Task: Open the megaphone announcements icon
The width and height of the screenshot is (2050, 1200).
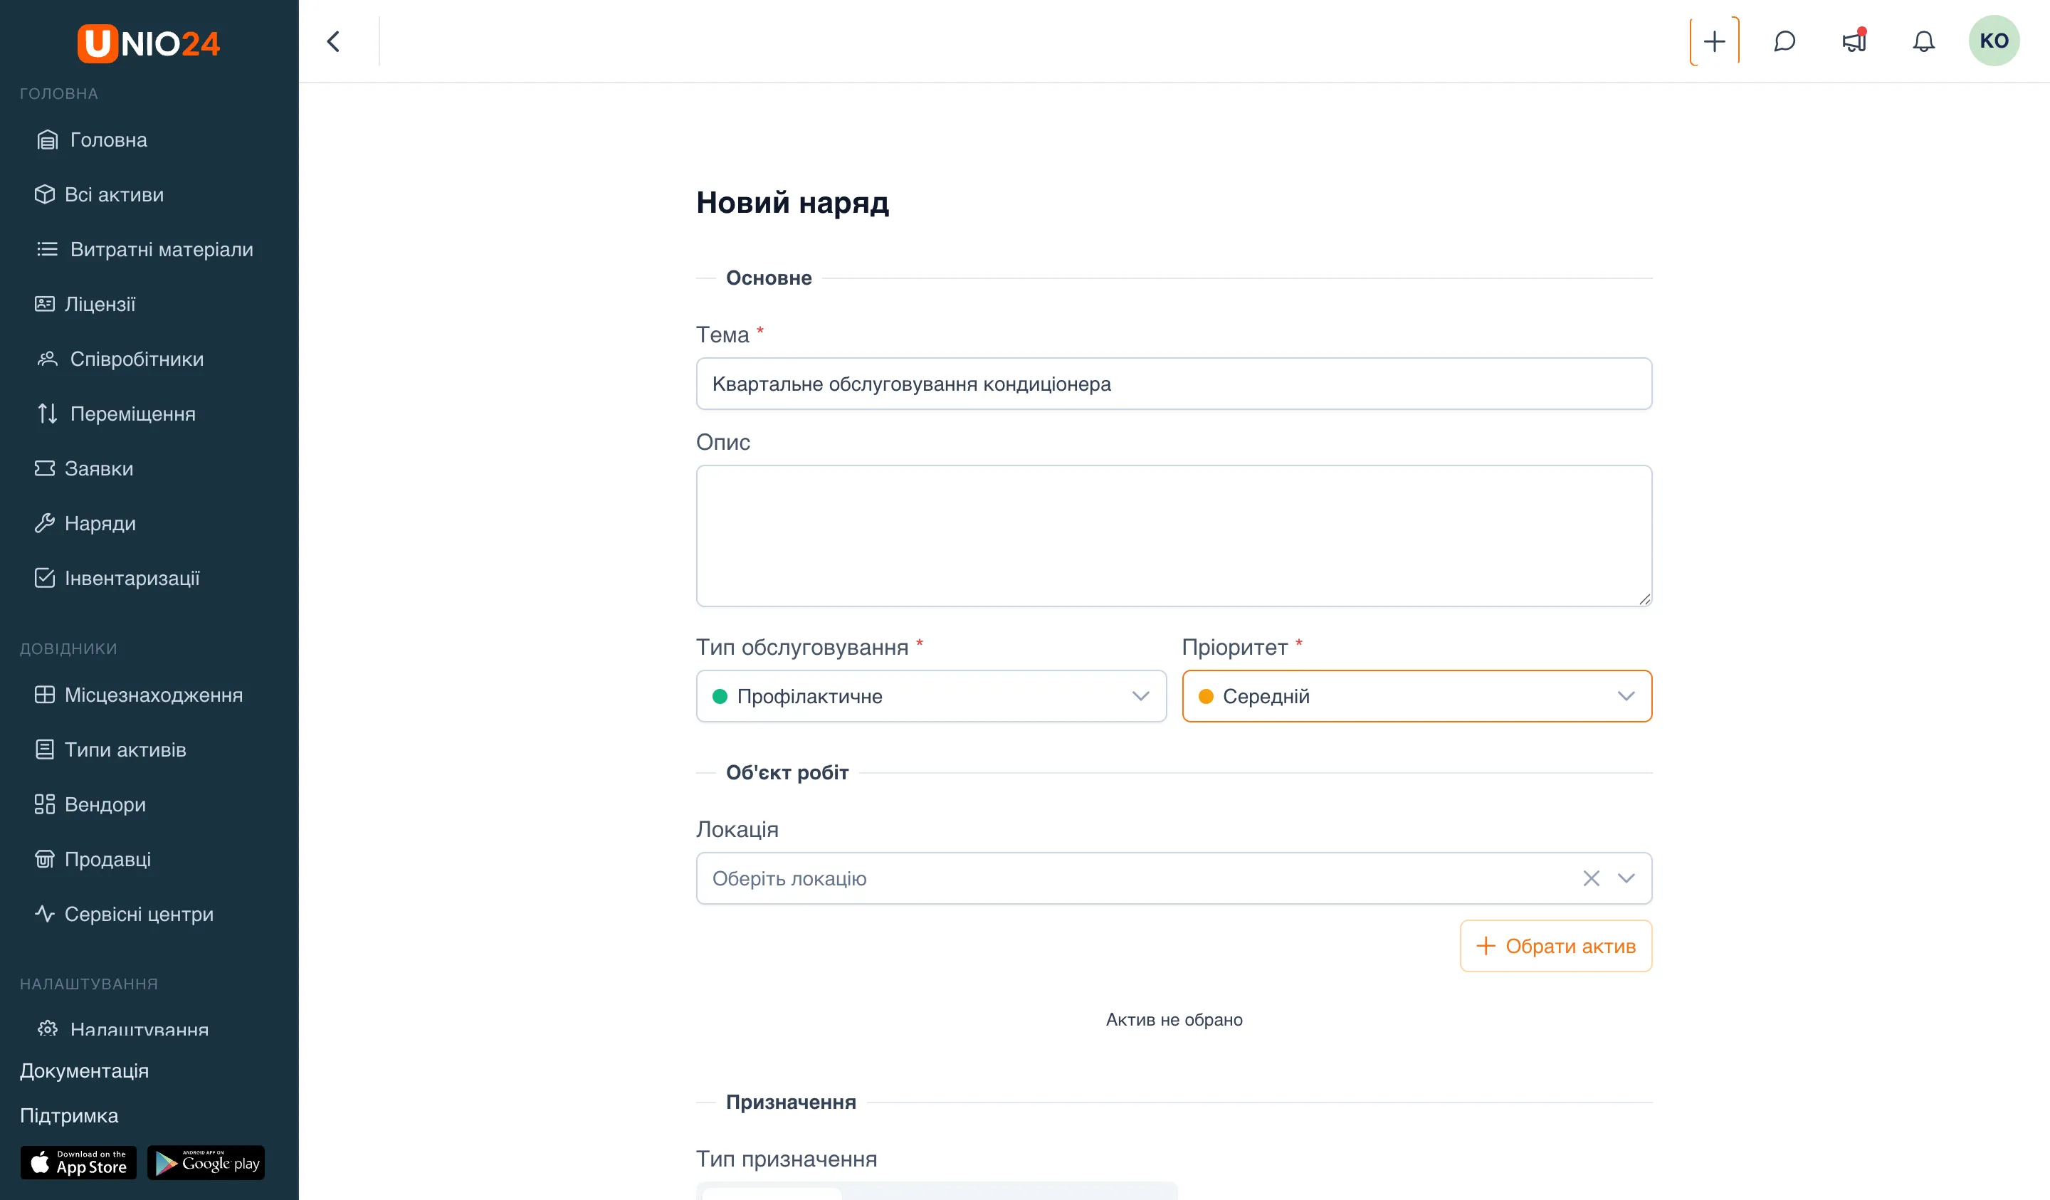Action: click(x=1854, y=41)
